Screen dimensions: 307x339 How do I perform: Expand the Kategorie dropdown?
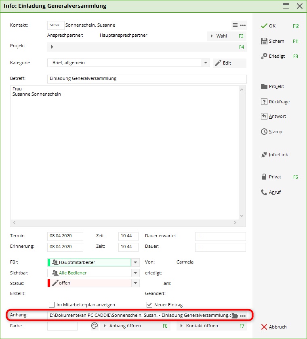[x=206, y=63]
